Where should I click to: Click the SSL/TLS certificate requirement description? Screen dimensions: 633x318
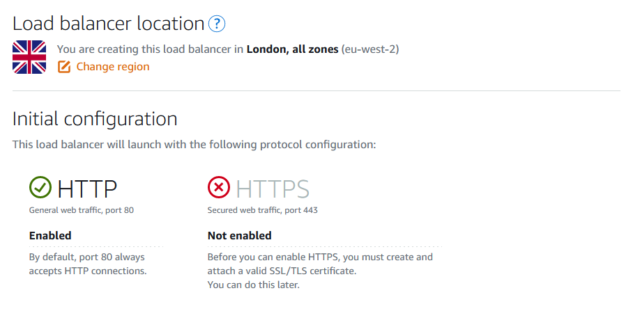tap(320, 264)
